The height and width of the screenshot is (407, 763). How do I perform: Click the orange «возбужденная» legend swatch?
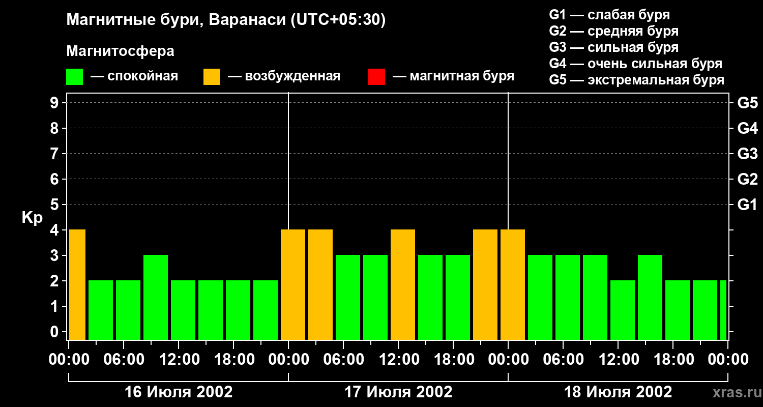coord(212,77)
